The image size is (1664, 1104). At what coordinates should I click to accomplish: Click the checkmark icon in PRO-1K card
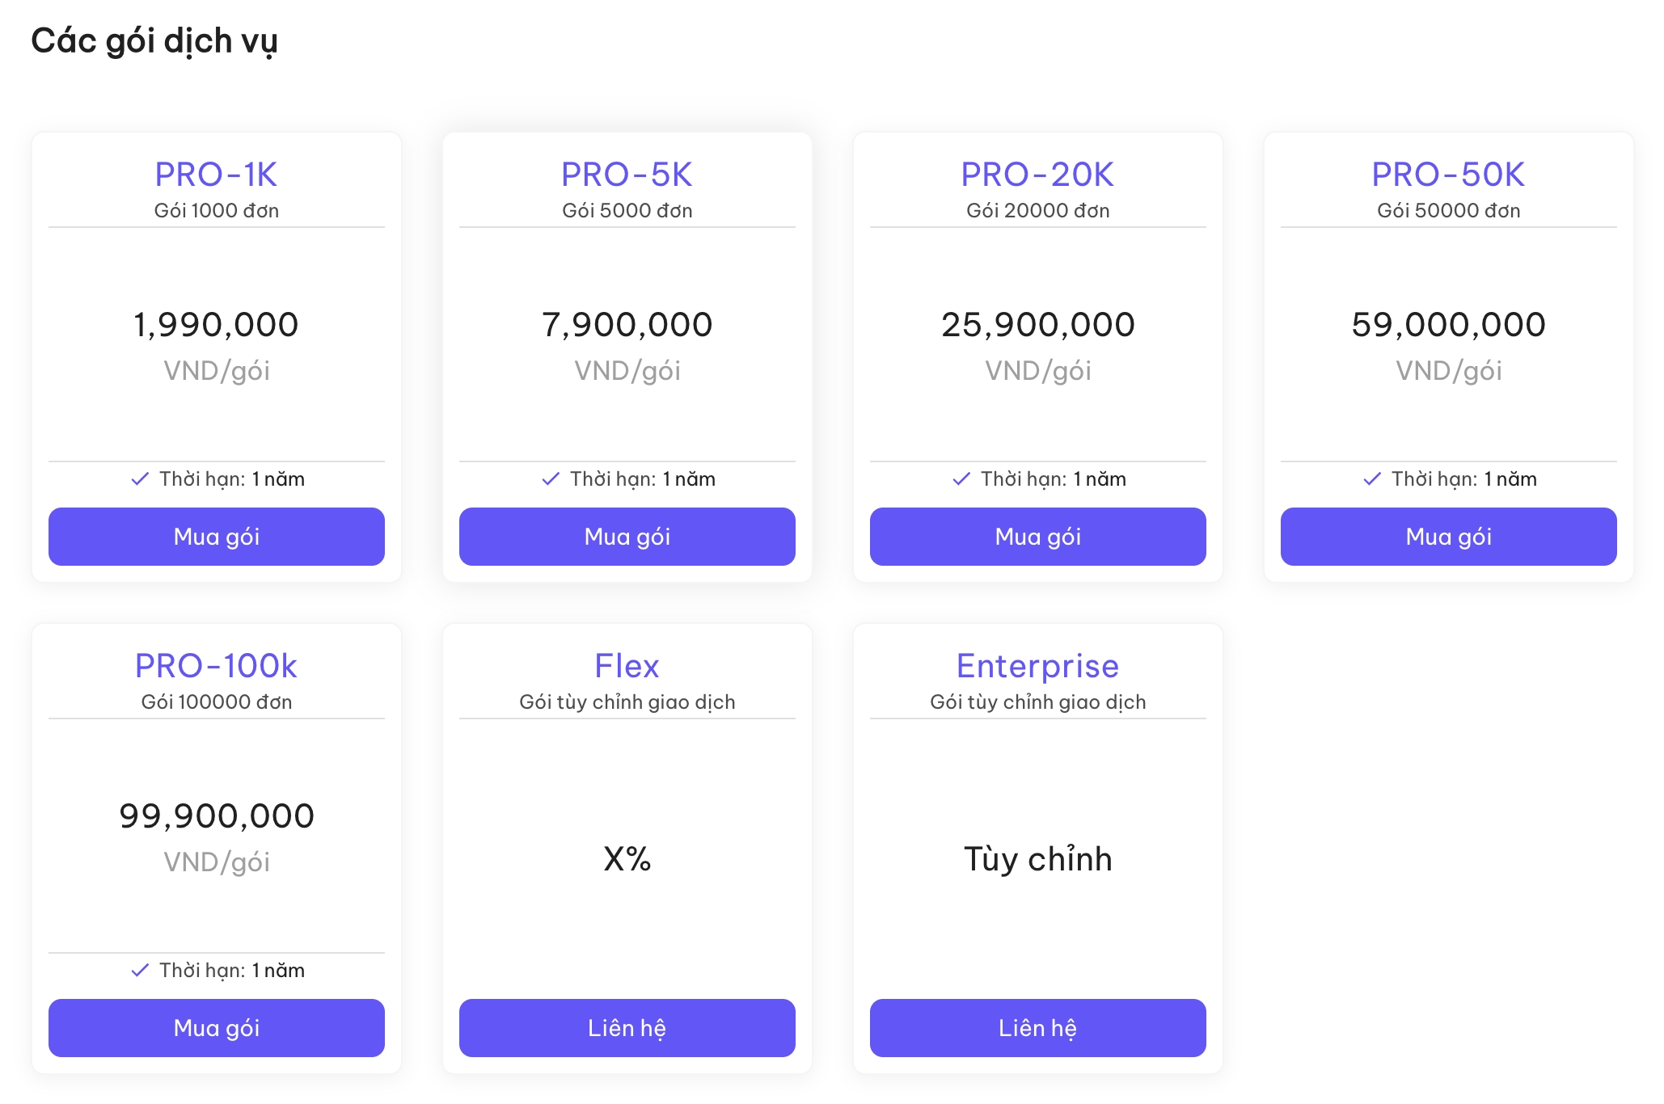[140, 479]
